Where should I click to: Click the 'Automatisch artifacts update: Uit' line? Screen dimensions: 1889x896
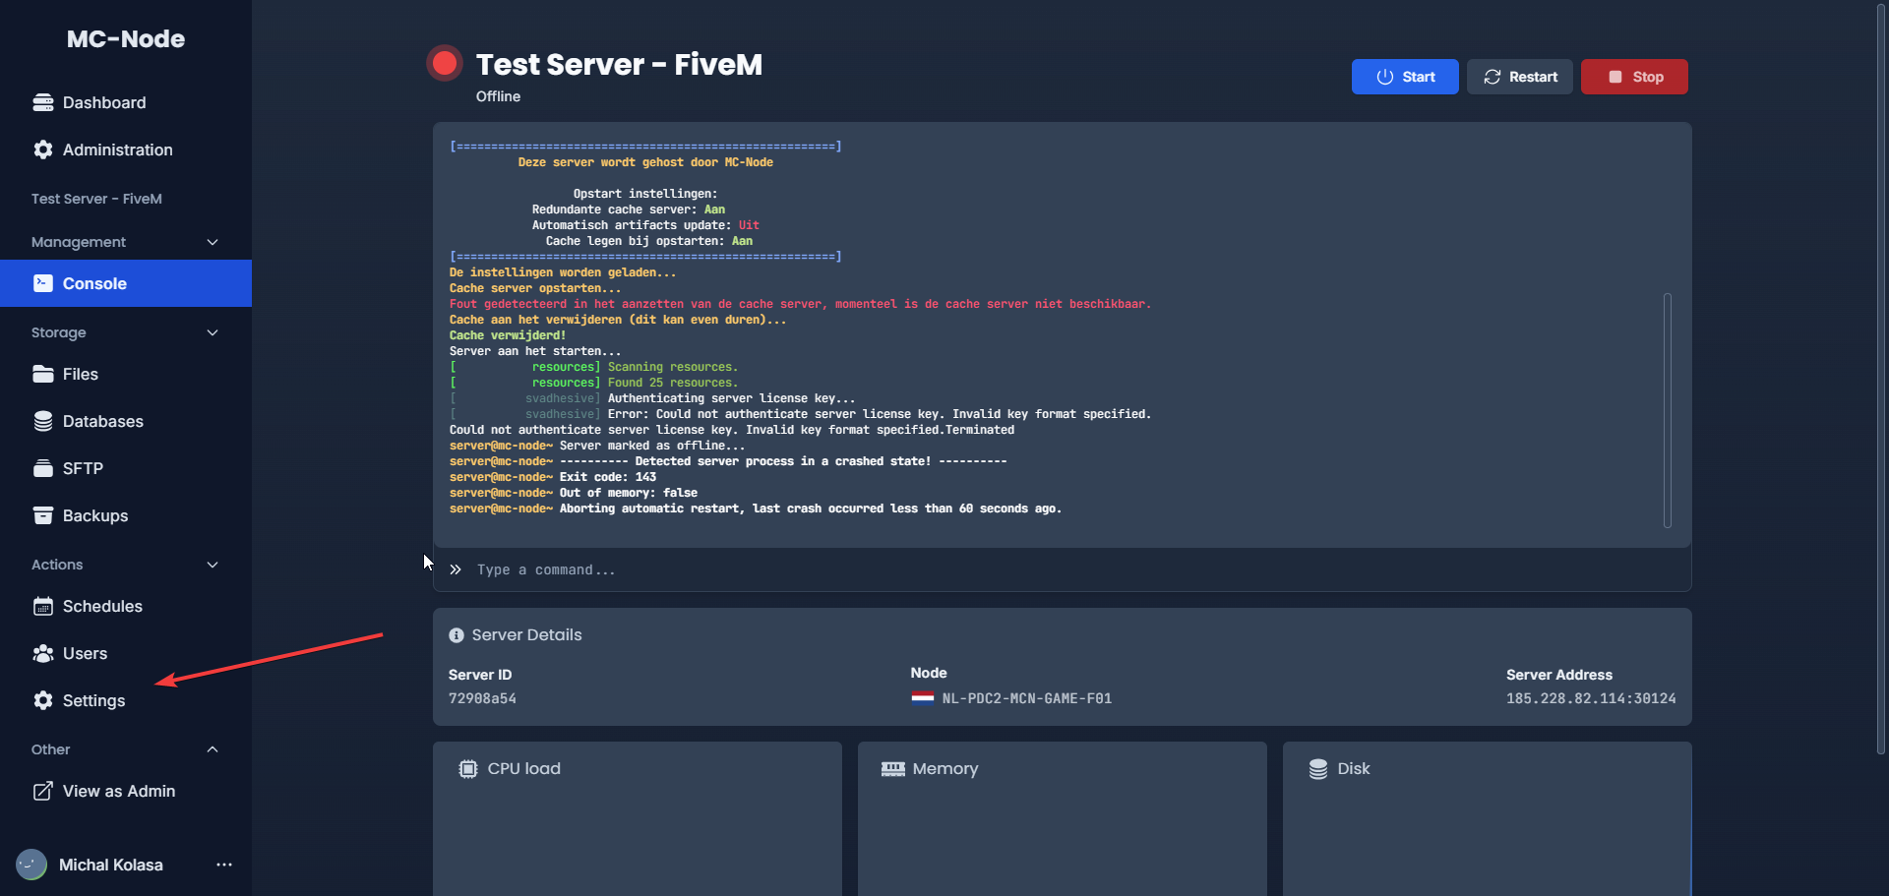pos(645,225)
